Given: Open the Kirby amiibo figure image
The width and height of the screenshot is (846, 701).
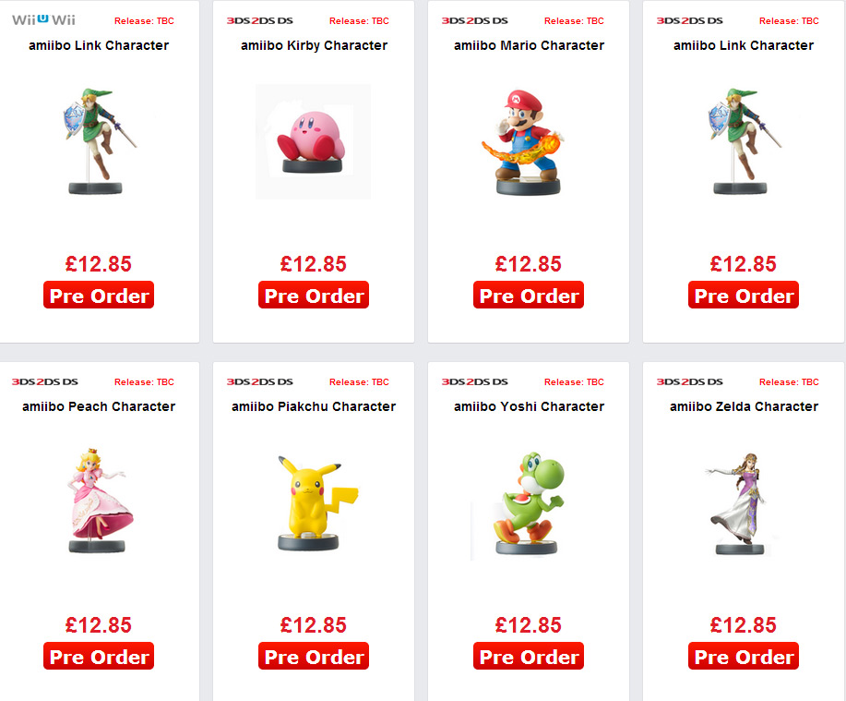Looking at the screenshot, I should pyautogui.click(x=313, y=141).
